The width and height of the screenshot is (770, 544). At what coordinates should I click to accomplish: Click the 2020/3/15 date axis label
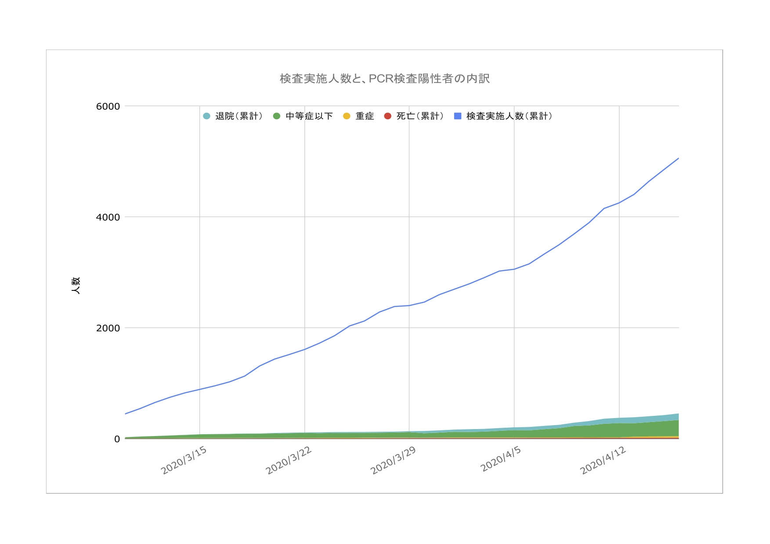[184, 461]
